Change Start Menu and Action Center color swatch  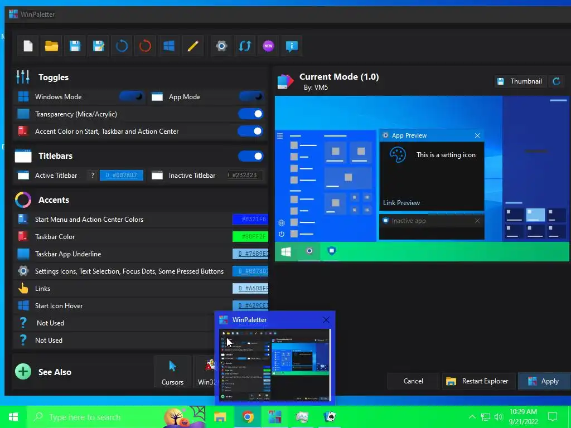(x=250, y=219)
